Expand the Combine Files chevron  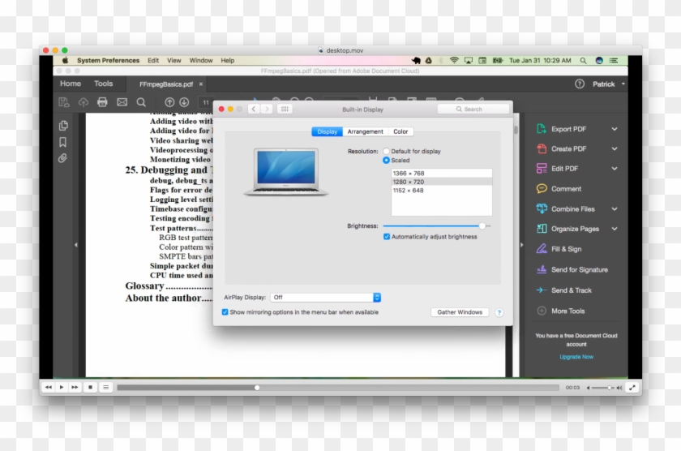615,208
